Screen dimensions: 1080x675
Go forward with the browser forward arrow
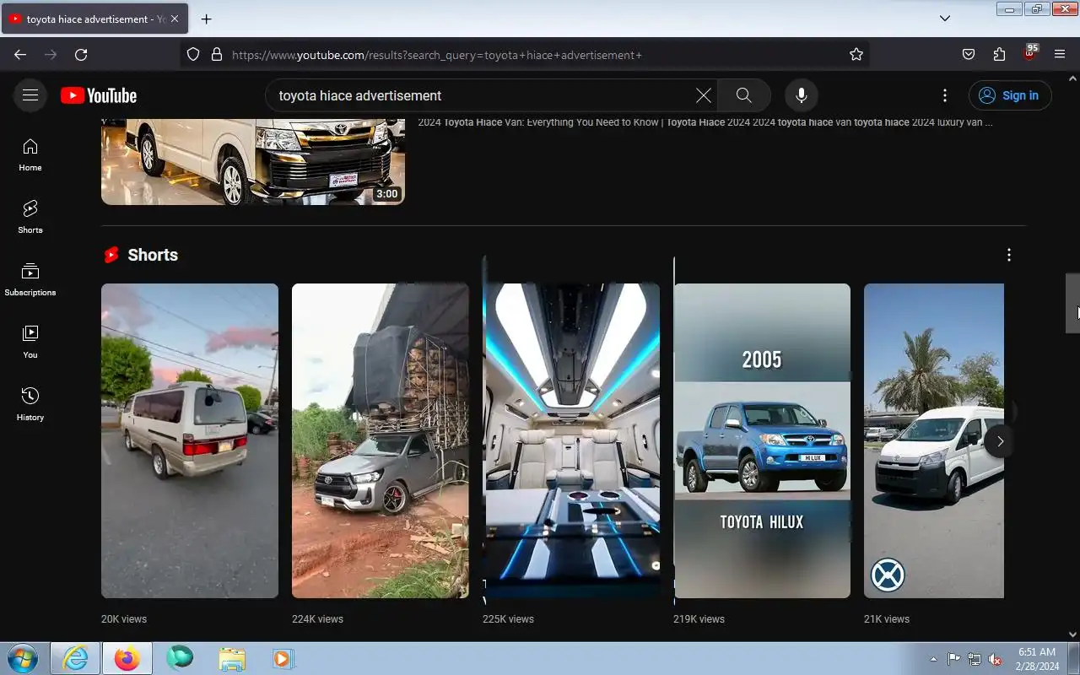(51, 55)
